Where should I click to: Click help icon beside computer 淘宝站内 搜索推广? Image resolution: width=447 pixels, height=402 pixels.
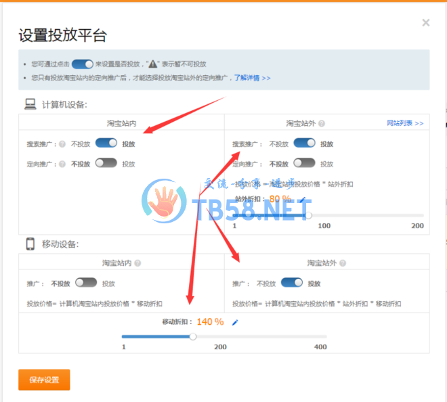[x=62, y=143]
